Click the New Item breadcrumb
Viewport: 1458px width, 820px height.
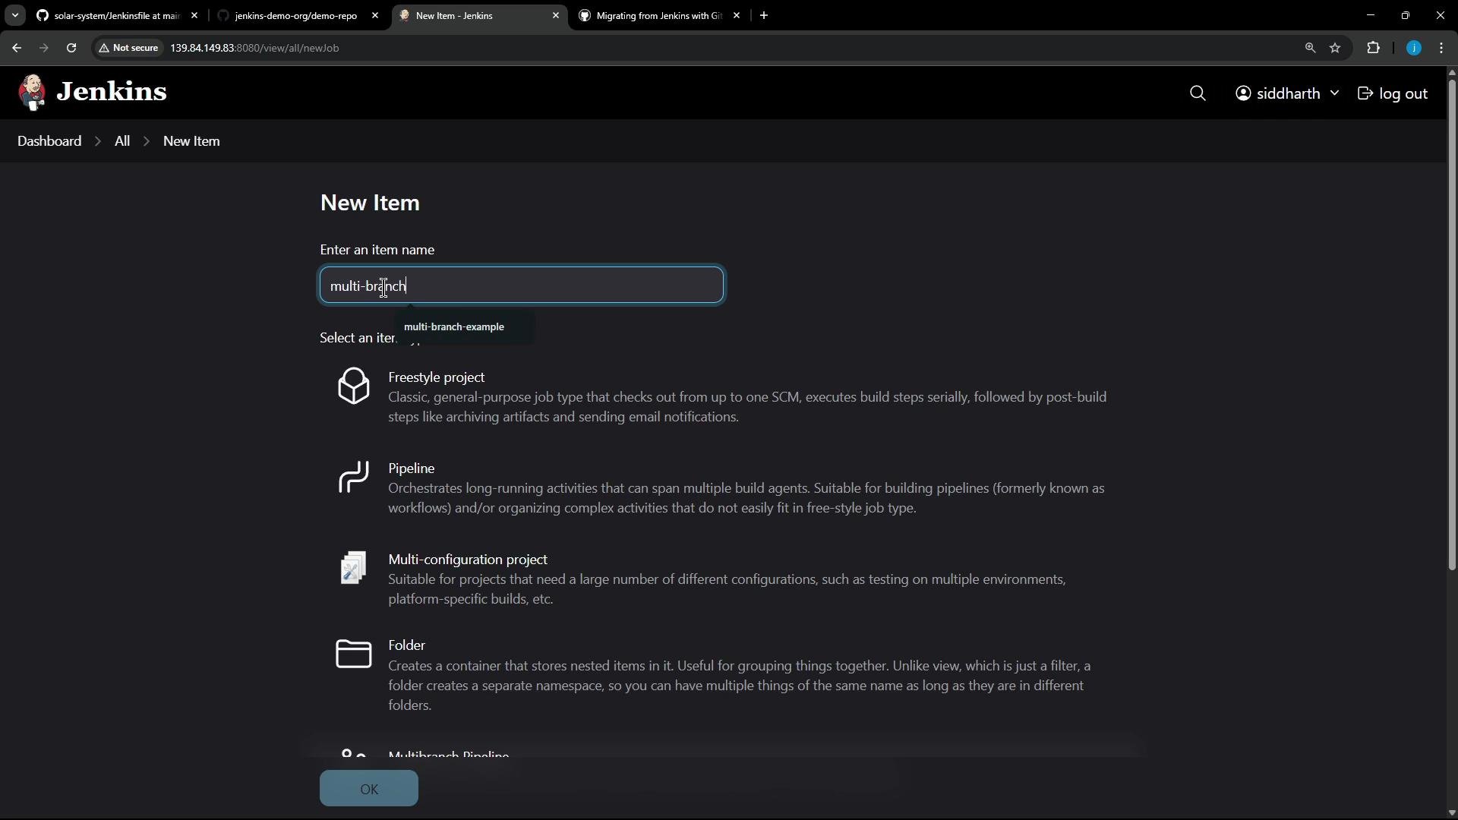pos(191,141)
